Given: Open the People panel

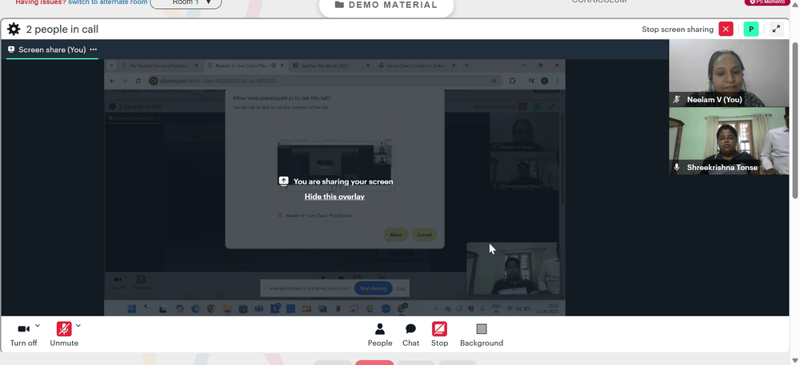Looking at the screenshot, I should pyautogui.click(x=380, y=335).
